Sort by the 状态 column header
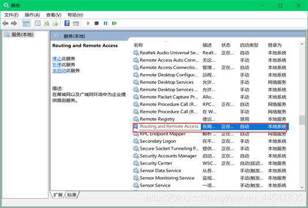The width and height of the screenshot is (308, 208). [x=228, y=45]
